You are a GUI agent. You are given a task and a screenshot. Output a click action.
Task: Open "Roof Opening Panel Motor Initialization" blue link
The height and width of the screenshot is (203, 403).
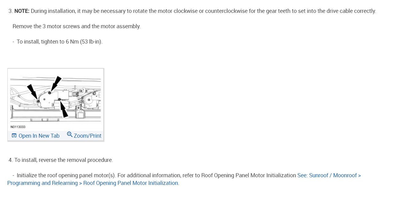[x=131, y=183]
